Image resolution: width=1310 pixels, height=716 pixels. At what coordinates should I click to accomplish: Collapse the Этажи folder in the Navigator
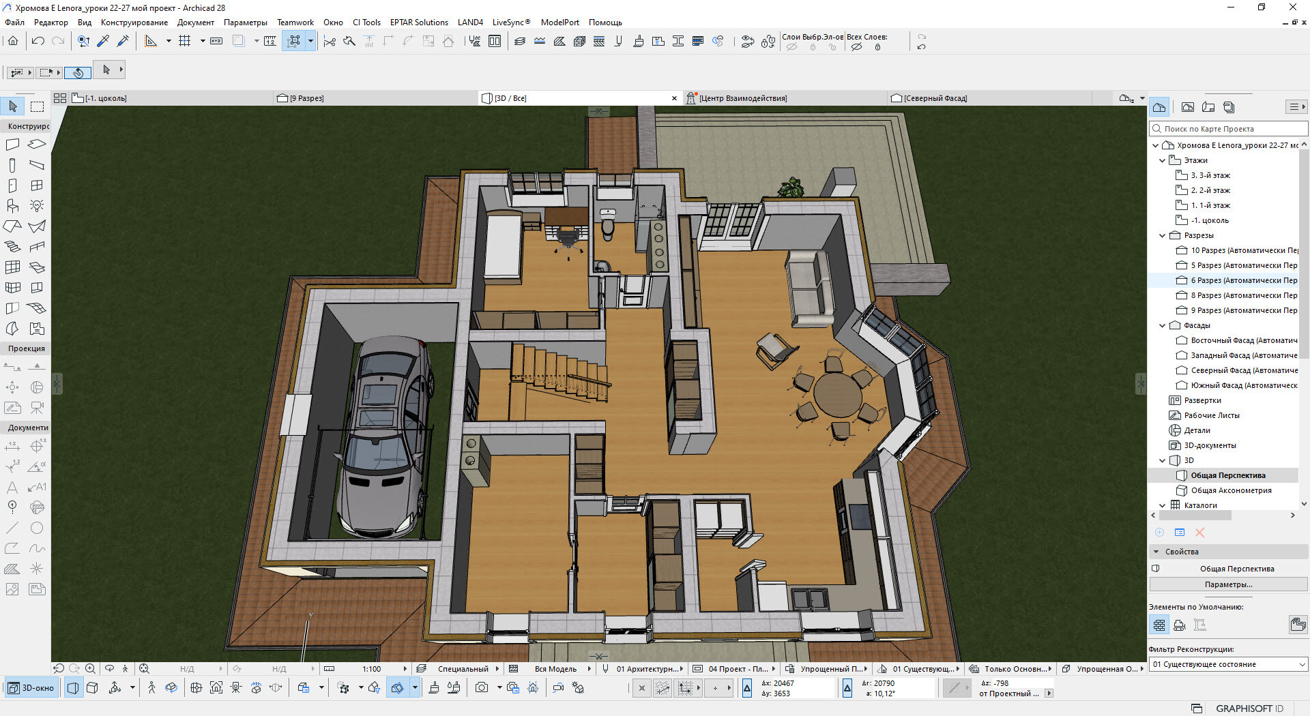click(x=1163, y=160)
